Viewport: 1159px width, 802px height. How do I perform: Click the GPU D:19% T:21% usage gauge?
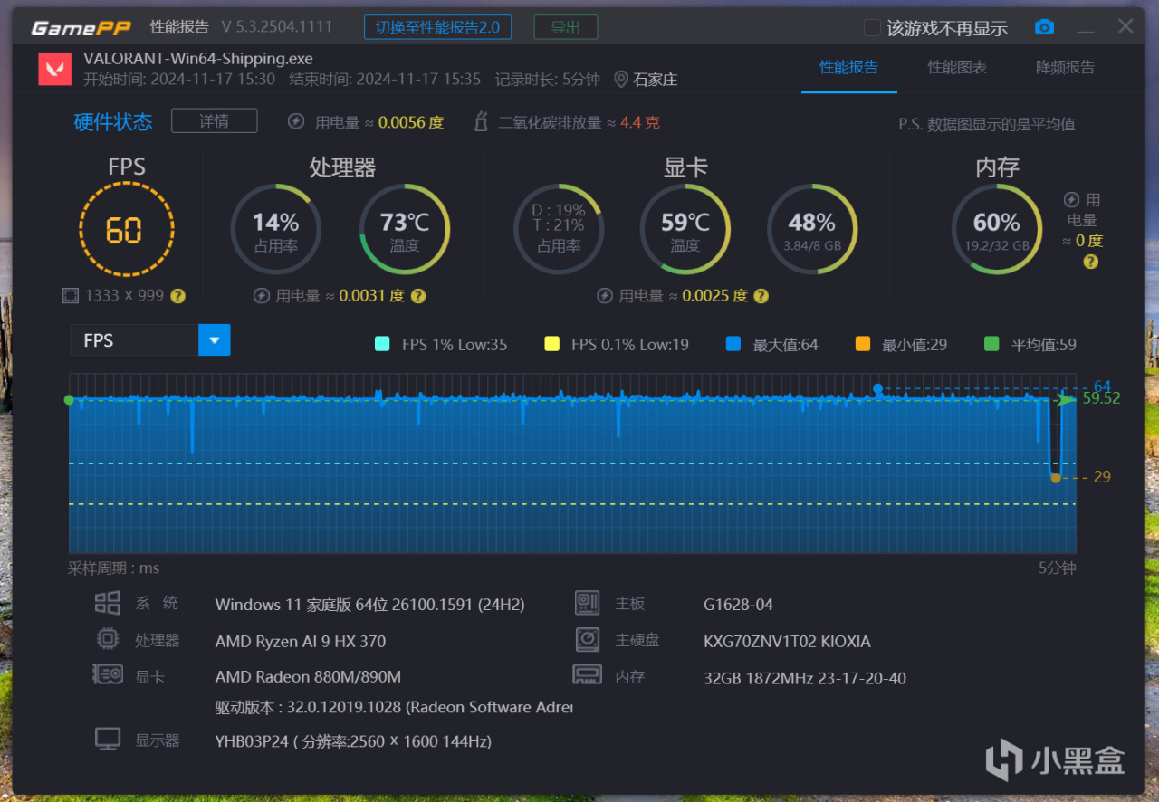pyautogui.click(x=558, y=229)
